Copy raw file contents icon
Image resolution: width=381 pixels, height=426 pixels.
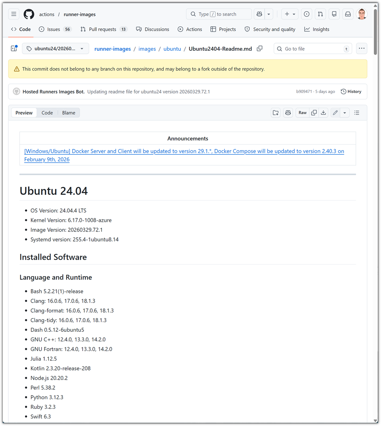[x=314, y=113]
